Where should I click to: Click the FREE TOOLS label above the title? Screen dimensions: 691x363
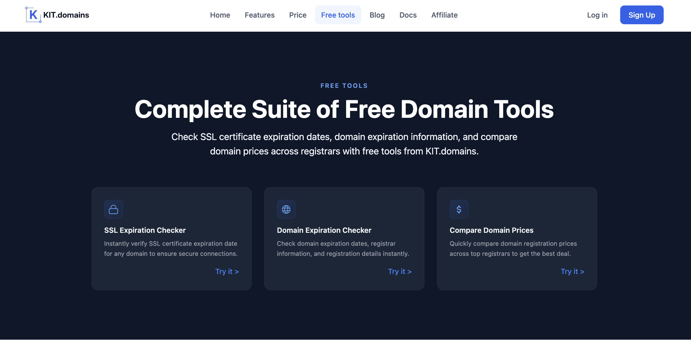coord(344,86)
